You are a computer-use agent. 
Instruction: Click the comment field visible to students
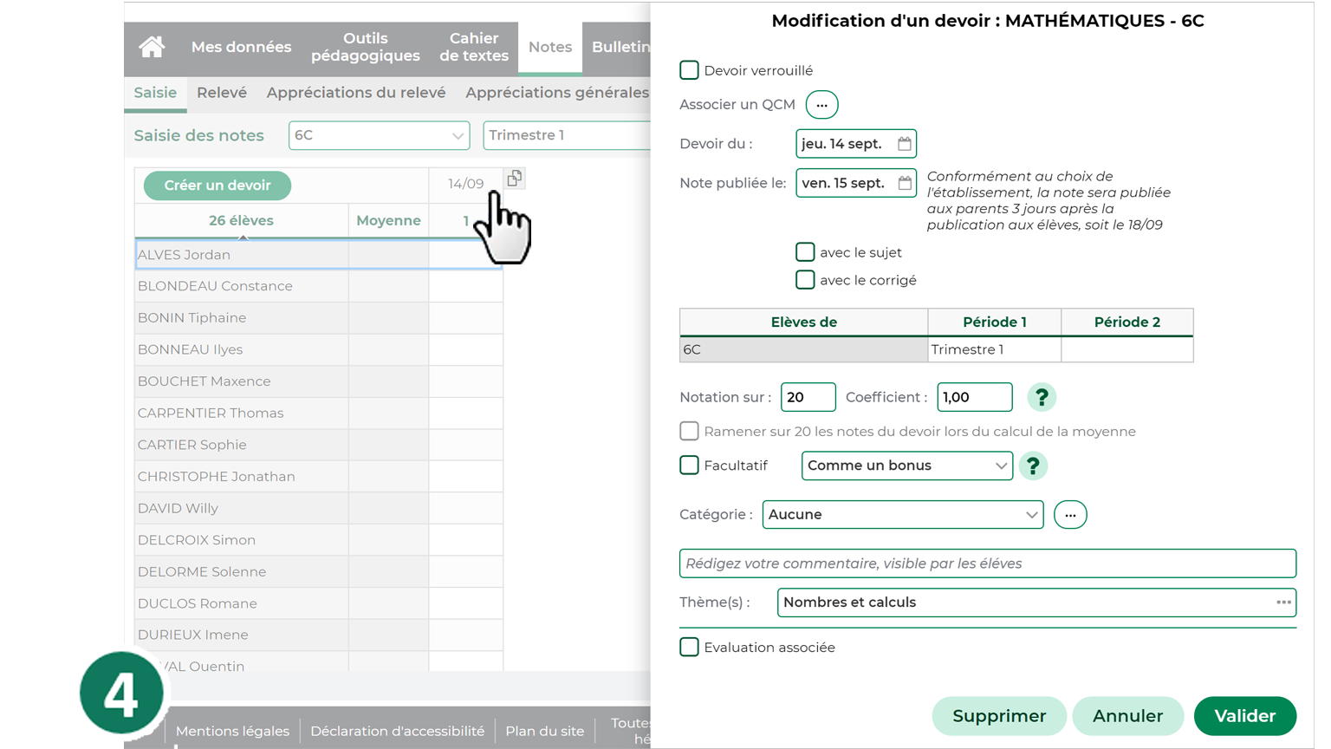tap(988, 563)
